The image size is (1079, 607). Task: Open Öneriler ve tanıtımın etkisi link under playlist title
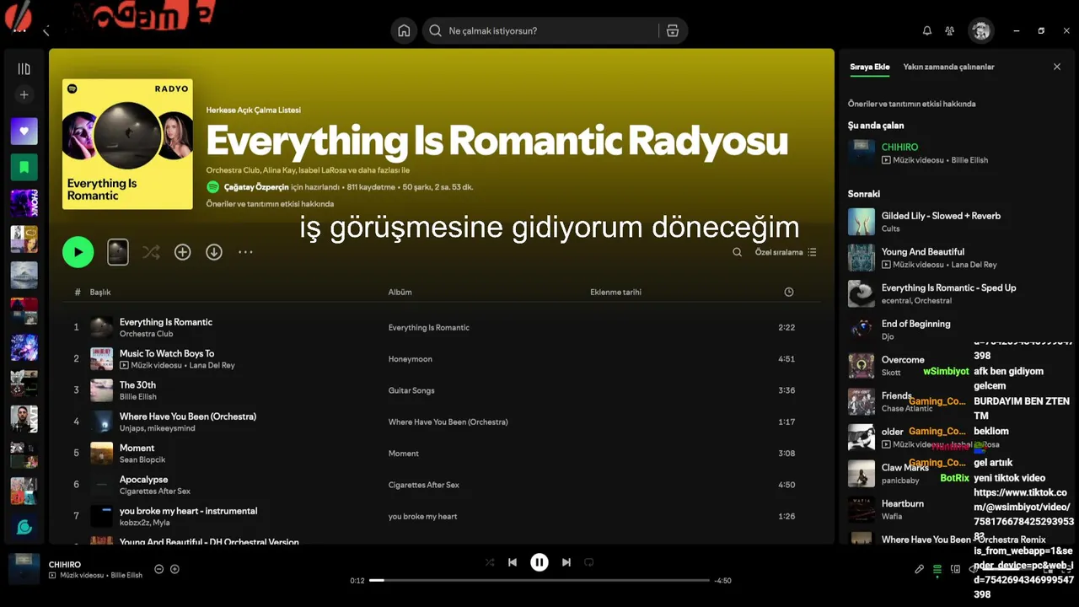(270, 203)
